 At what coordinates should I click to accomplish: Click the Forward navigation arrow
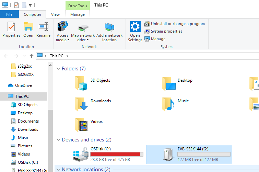pyautogui.click(x=16, y=56)
